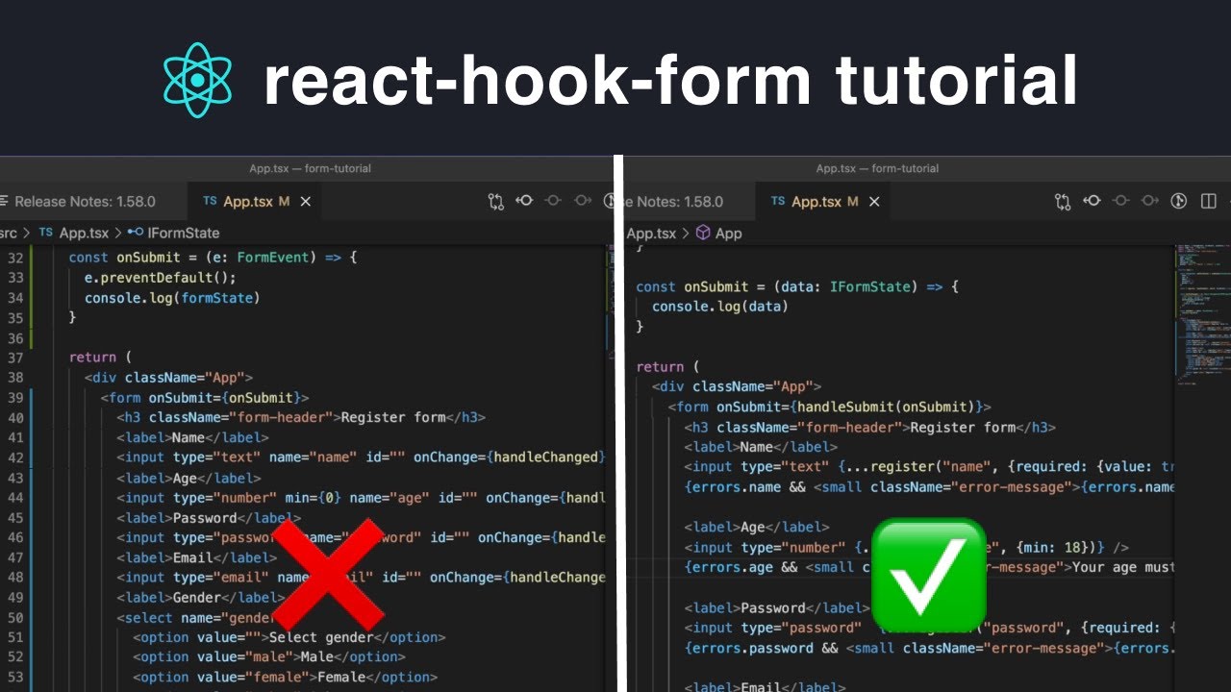The image size is (1231, 692).
Task: Click 'Select gender' option line
Action: (x=289, y=637)
